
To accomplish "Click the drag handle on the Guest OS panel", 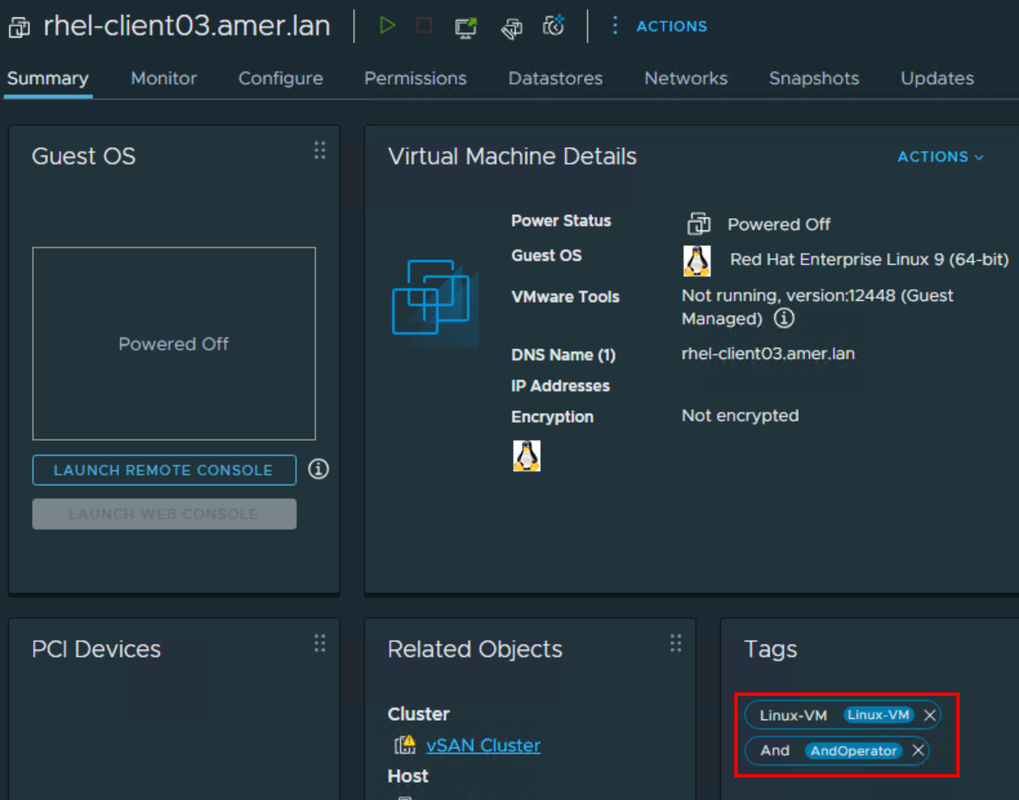I will (x=319, y=150).
